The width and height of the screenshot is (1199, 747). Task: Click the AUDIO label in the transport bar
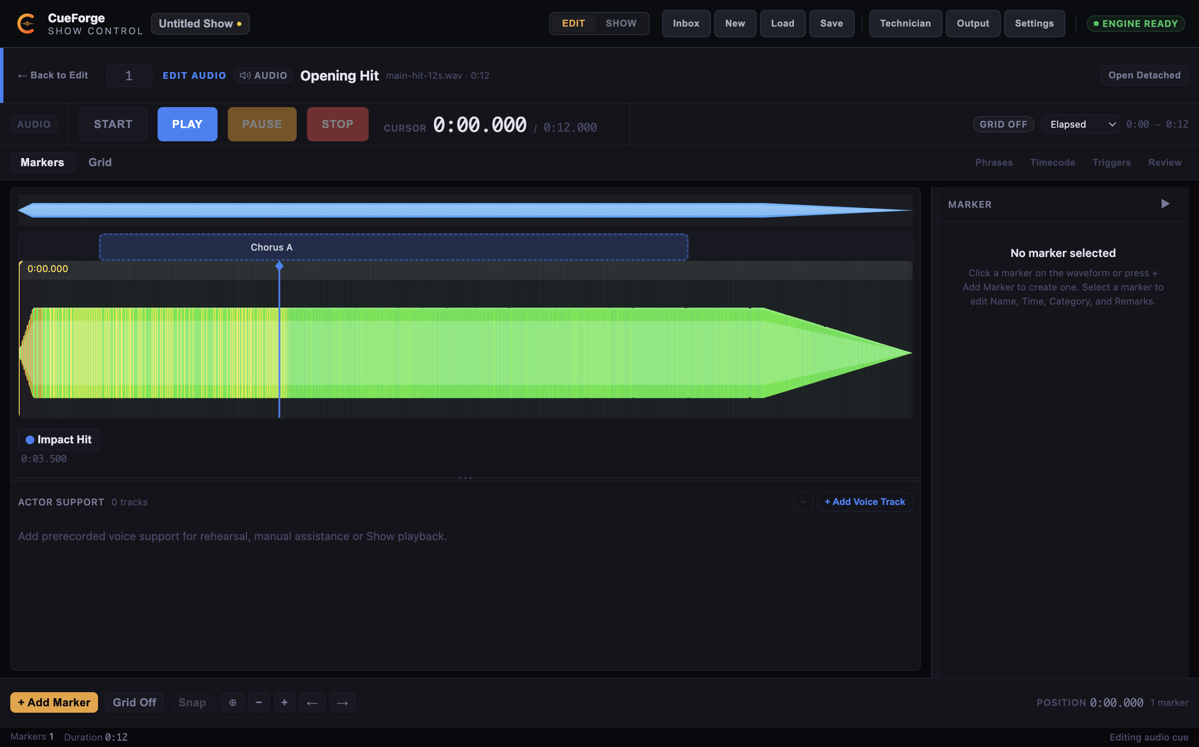[34, 124]
